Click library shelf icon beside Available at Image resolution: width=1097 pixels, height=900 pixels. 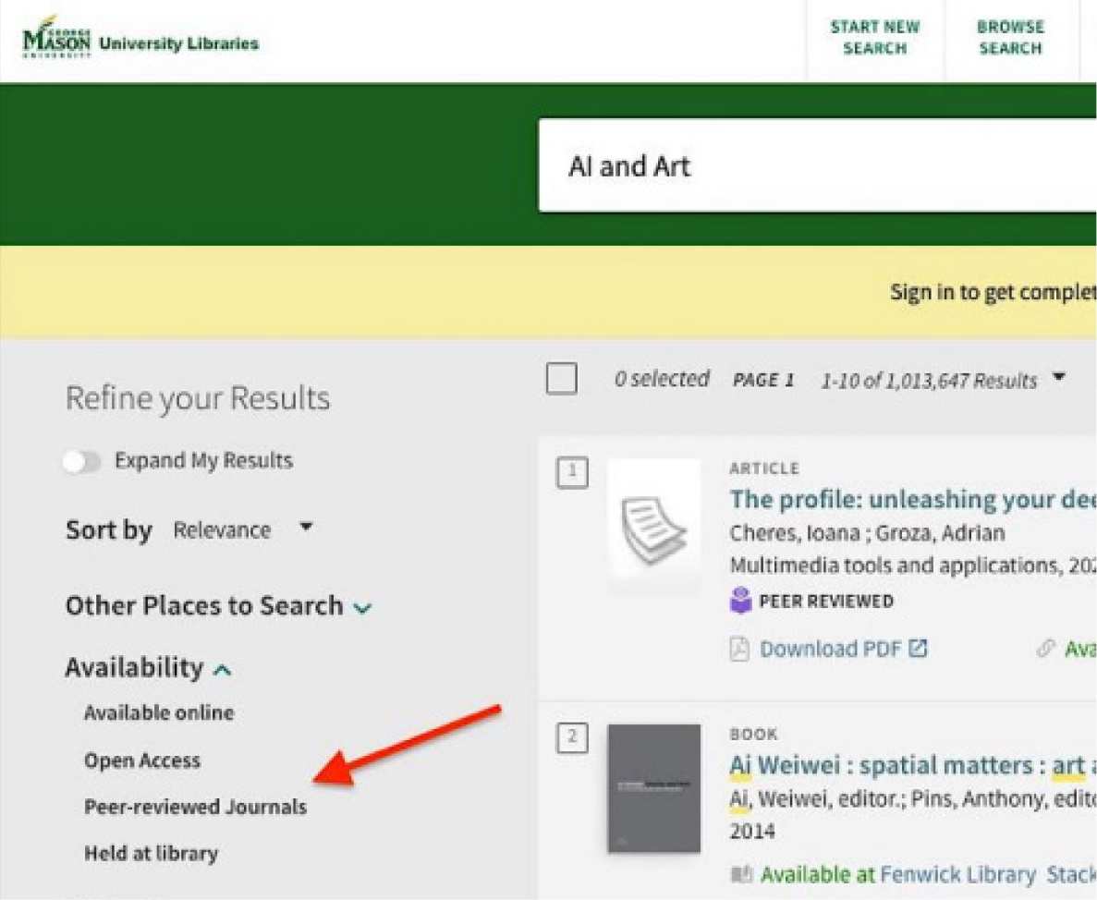(741, 874)
